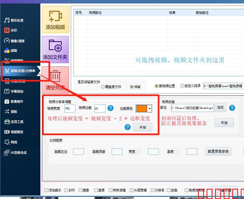Pick the orange border color swatch
Screen dimensions: 244x199
click(x=142, y=109)
